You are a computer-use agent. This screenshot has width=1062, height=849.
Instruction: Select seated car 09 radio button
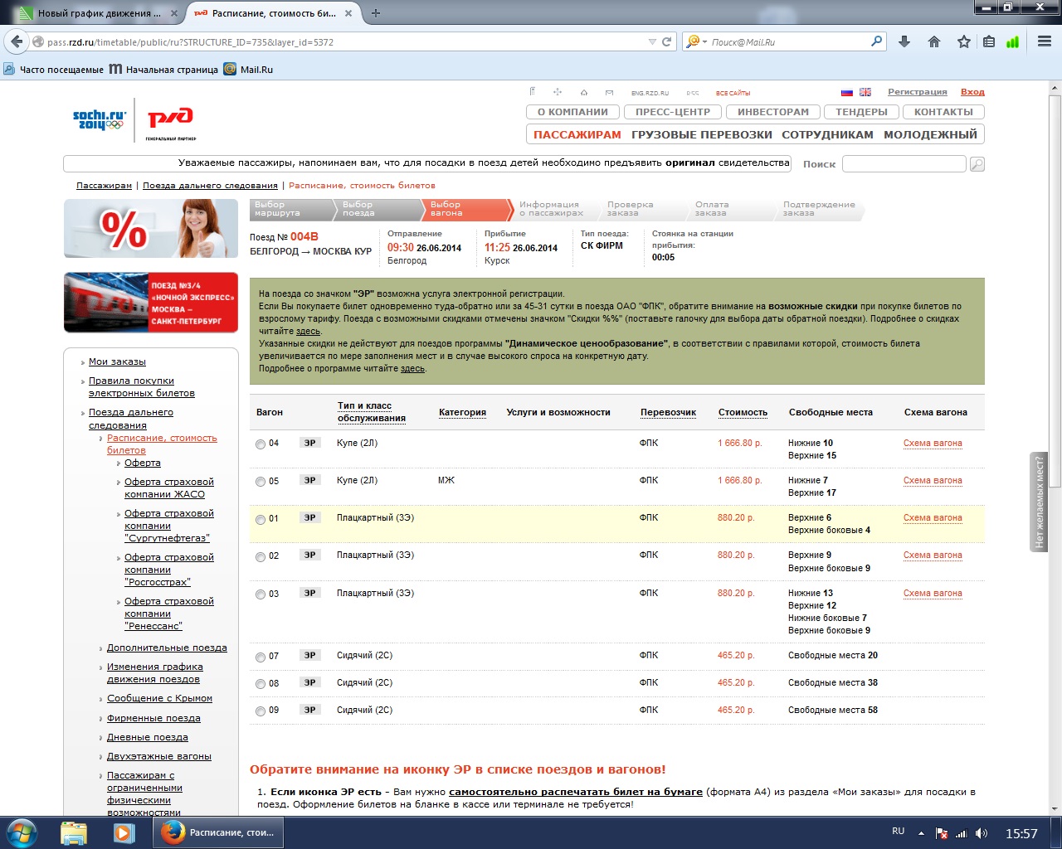click(261, 711)
